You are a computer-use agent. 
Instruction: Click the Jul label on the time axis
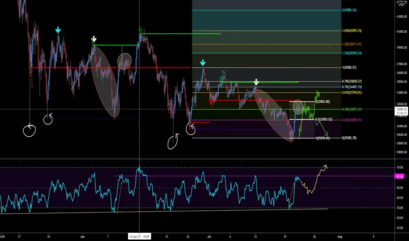pos(209,237)
